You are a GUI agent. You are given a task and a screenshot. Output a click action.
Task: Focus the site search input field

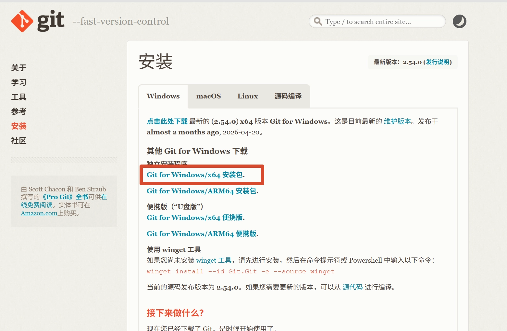click(x=377, y=21)
